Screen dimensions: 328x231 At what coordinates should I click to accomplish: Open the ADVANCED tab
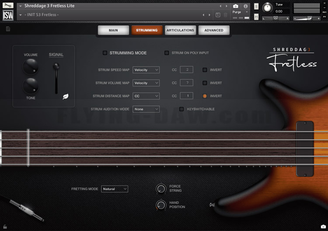point(214,30)
